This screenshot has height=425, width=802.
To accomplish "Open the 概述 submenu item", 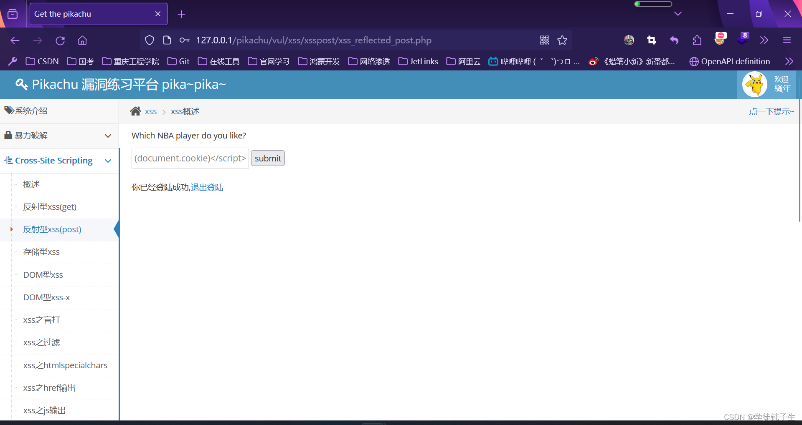I will coord(31,184).
